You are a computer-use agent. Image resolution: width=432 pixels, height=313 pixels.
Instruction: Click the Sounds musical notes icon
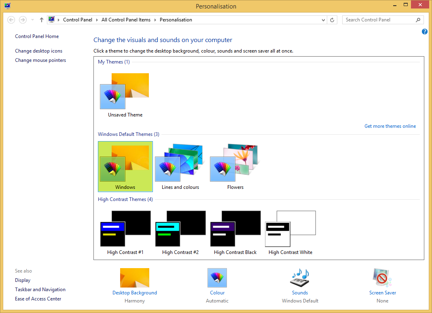pyautogui.click(x=300, y=278)
